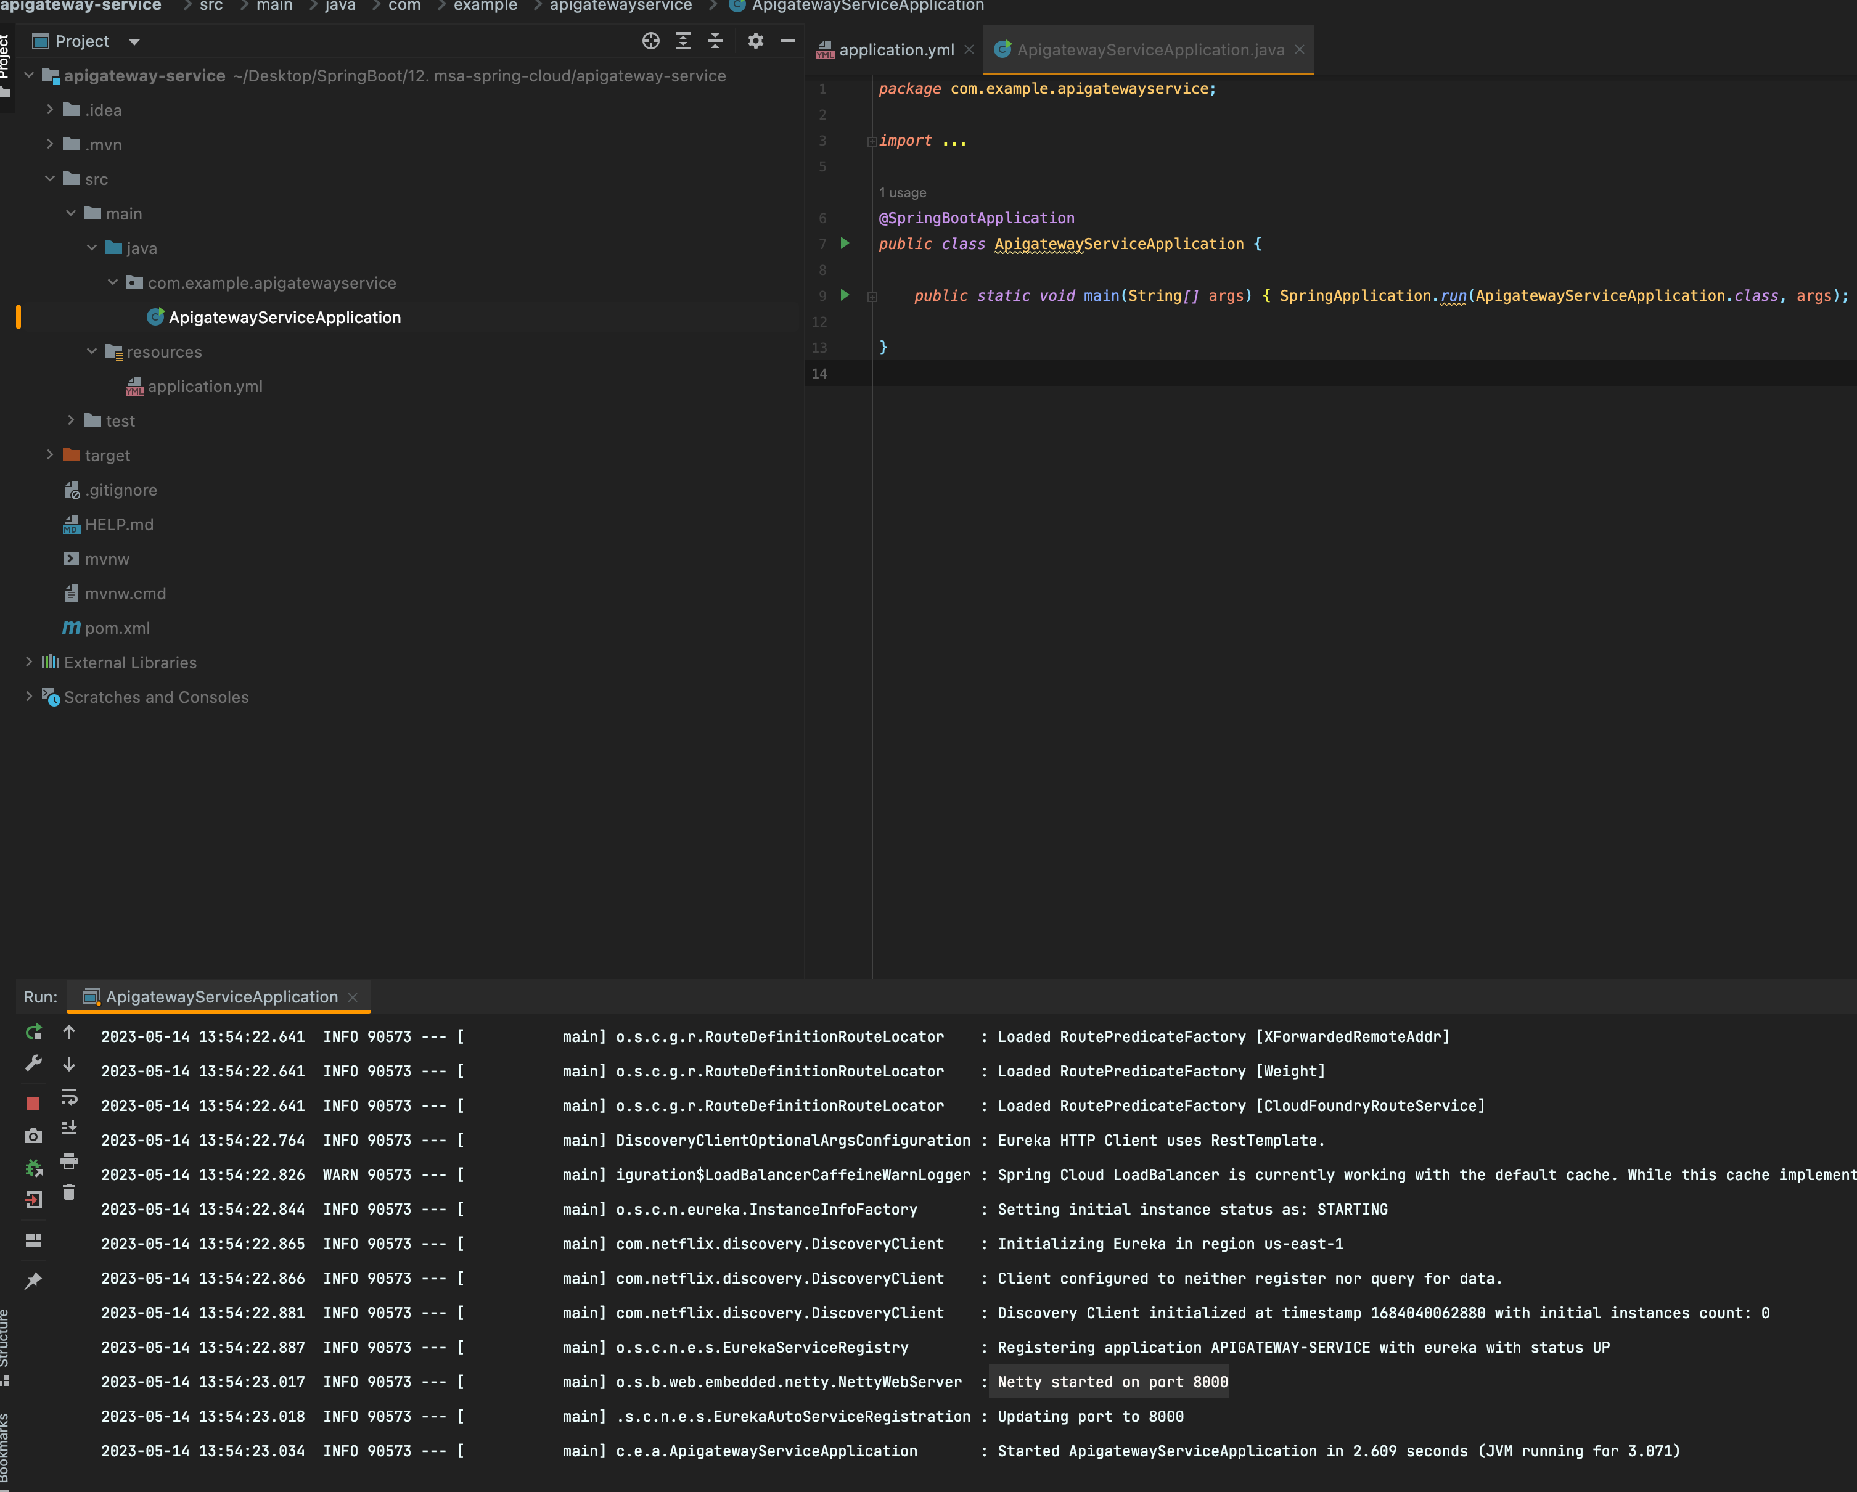Select ApigatewayServiceApplication in project tree
The image size is (1857, 1492).
284,317
